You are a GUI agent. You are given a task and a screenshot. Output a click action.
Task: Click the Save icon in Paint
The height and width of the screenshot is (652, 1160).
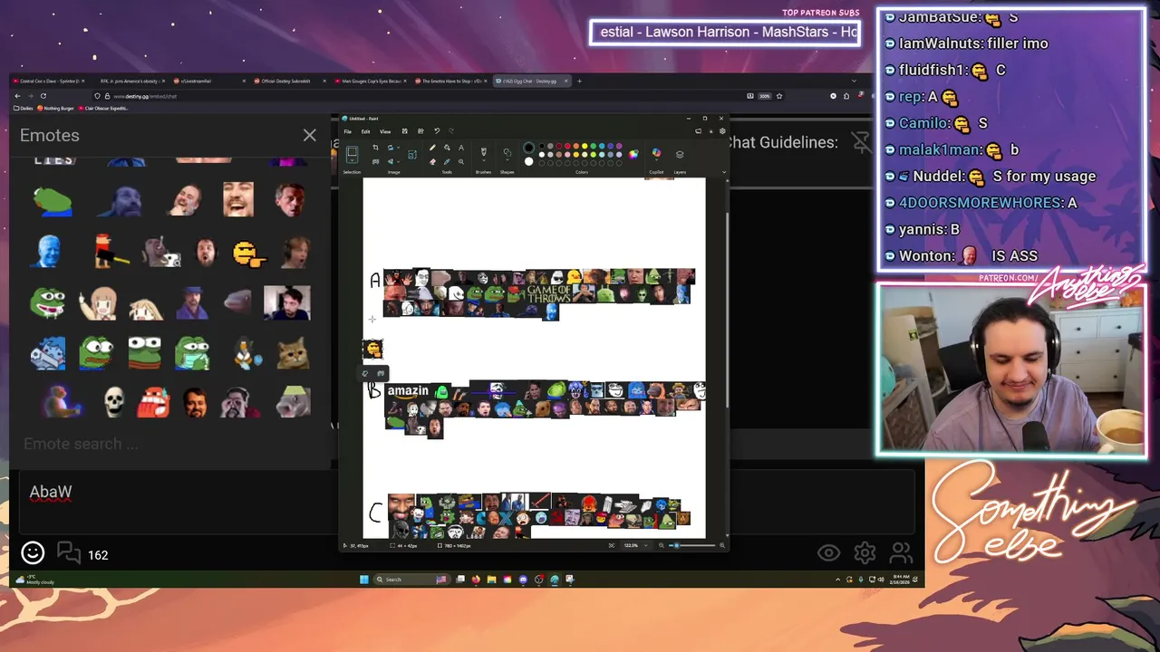(405, 131)
